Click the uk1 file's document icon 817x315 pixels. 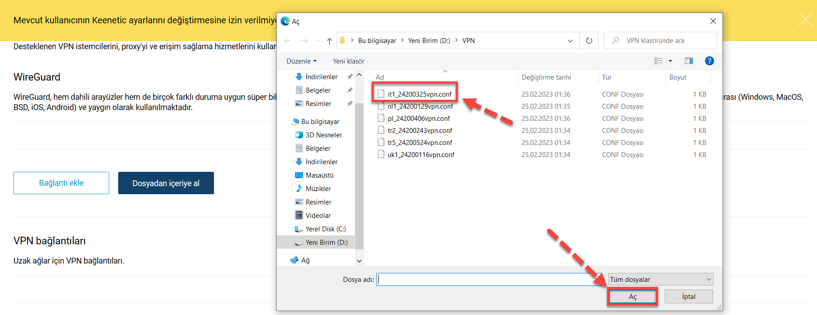pyautogui.click(x=381, y=154)
